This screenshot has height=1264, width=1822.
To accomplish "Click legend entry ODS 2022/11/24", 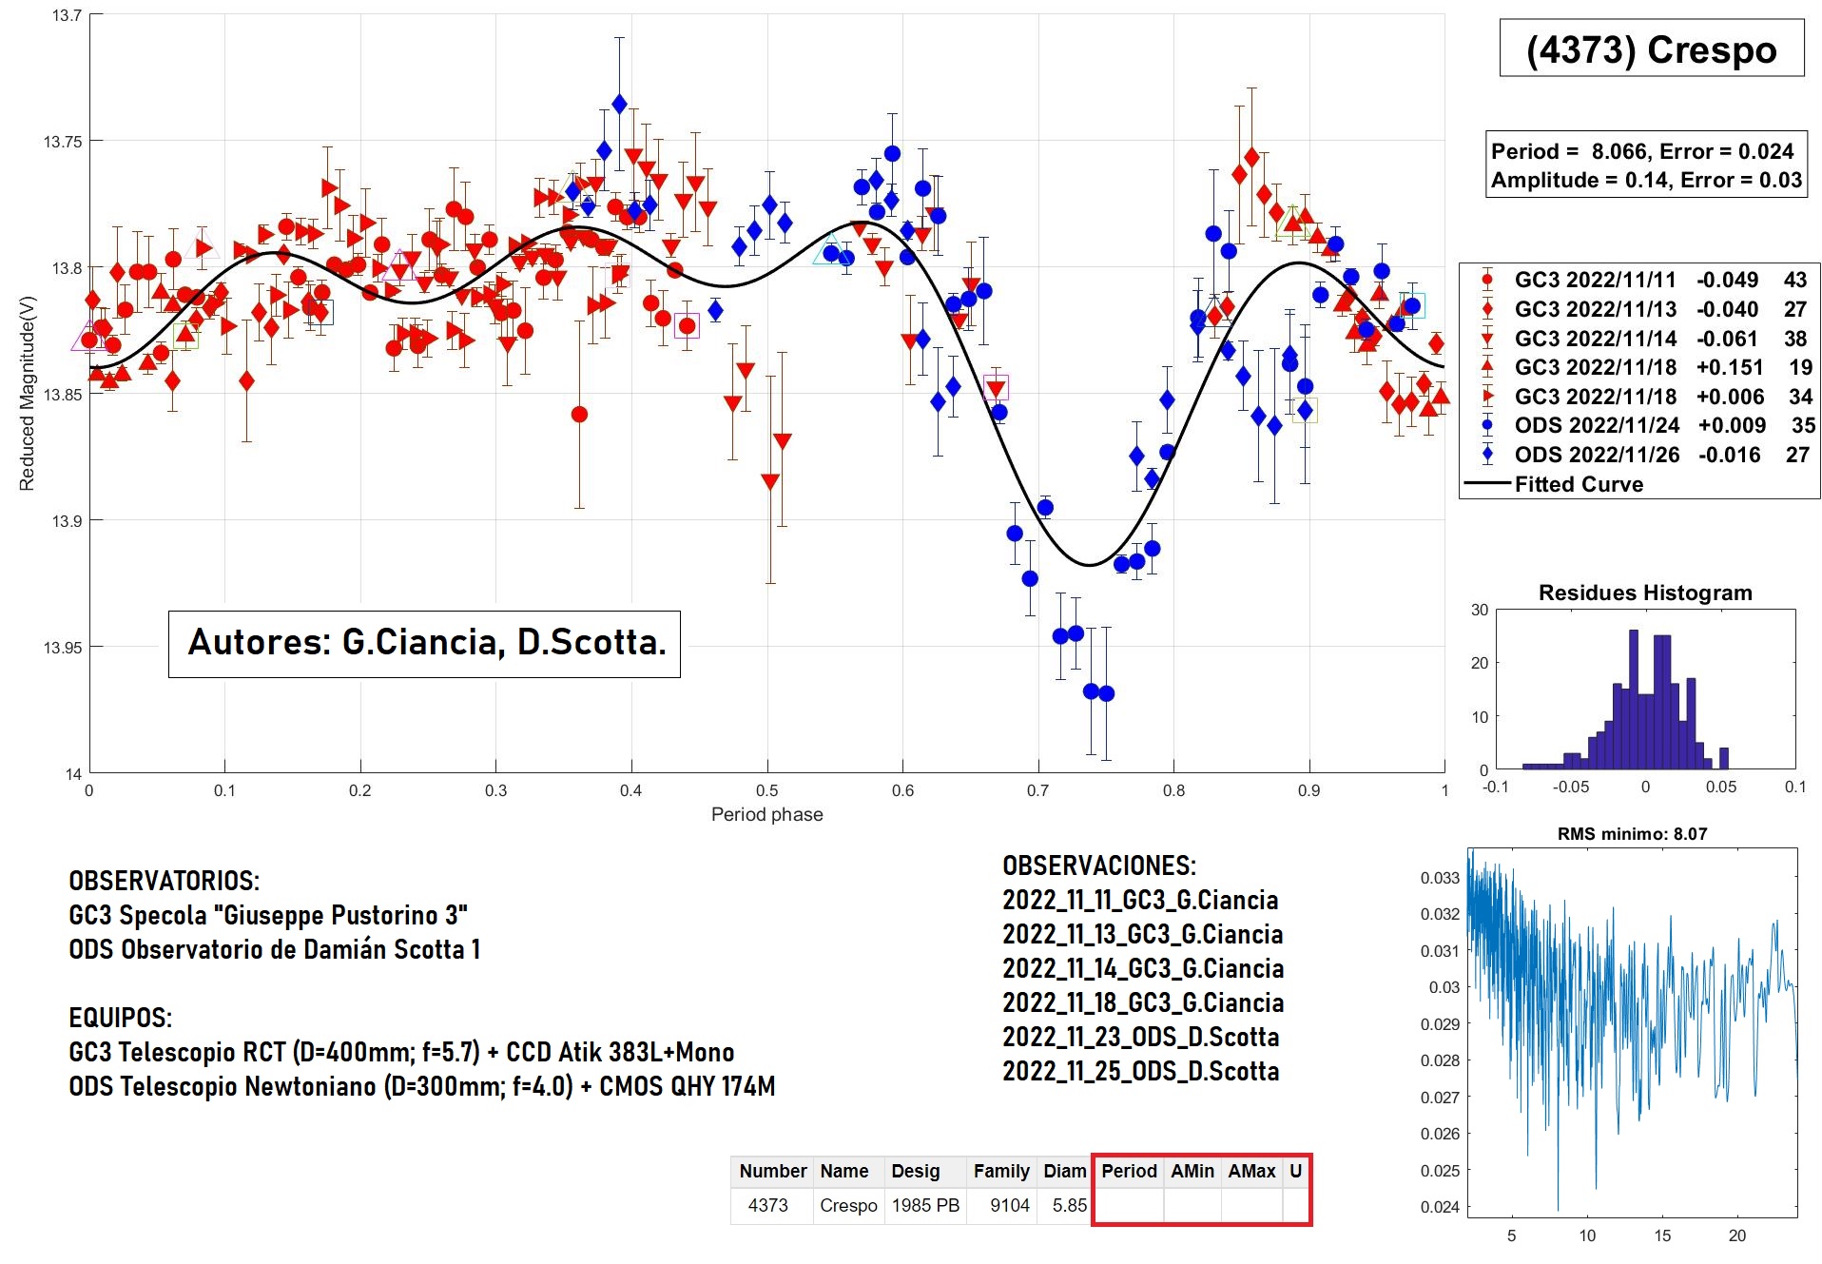I will pyautogui.click(x=1639, y=425).
